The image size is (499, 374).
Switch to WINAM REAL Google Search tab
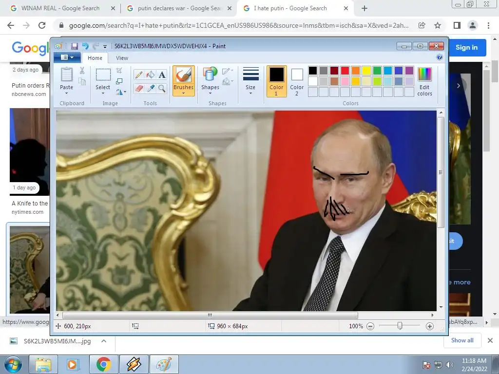point(60,8)
